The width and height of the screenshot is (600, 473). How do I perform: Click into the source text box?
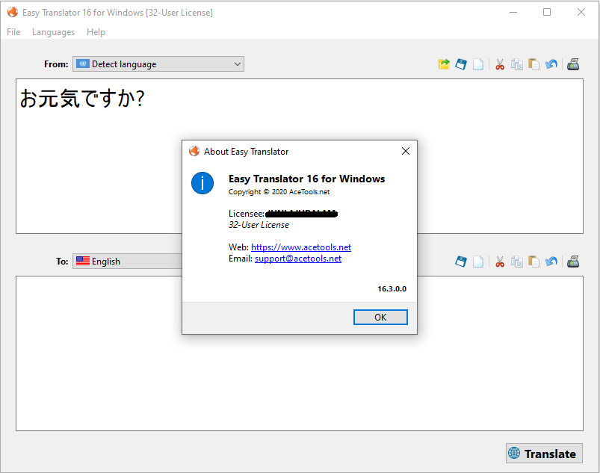point(300,156)
